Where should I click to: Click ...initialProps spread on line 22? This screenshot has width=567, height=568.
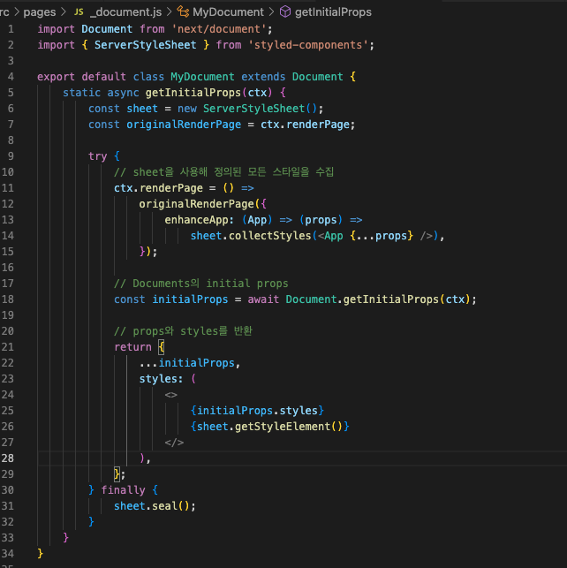(187, 363)
